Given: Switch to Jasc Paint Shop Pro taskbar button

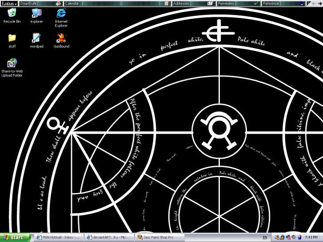Looking at the screenshot, I should tap(160, 237).
